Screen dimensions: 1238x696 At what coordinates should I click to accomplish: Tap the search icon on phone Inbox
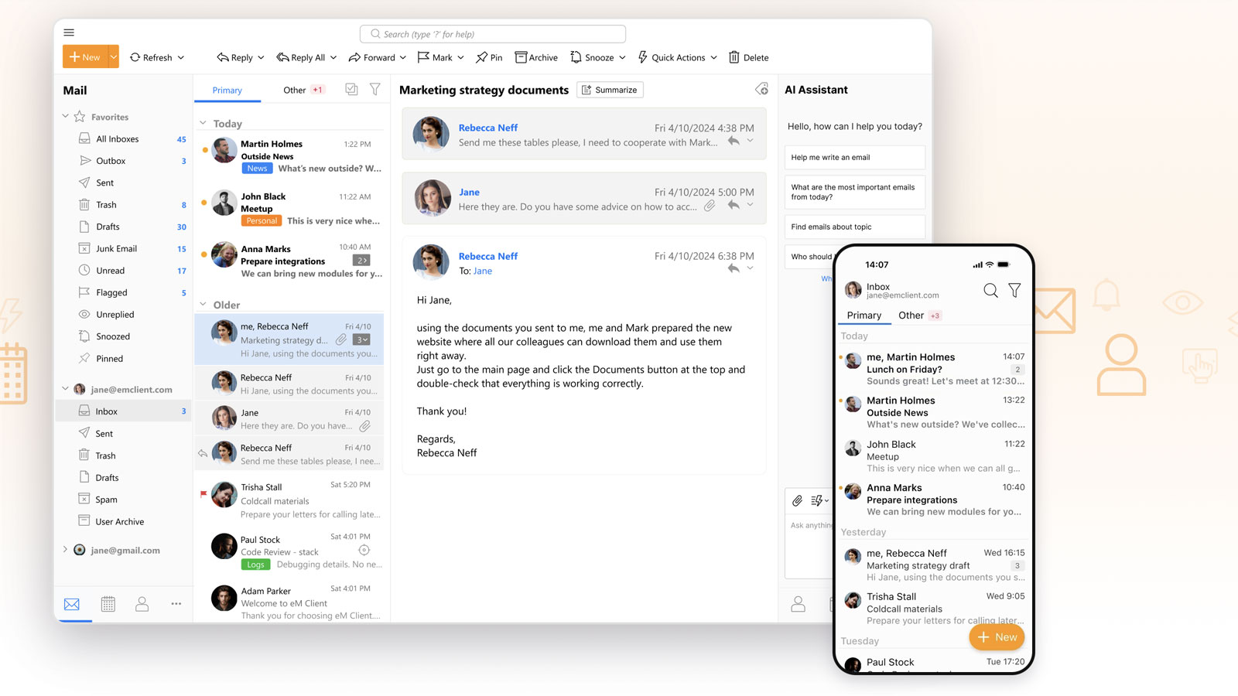[x=990, y=291]
